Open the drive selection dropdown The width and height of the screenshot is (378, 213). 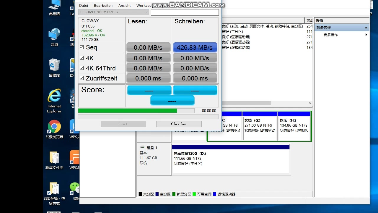(114, 12)
